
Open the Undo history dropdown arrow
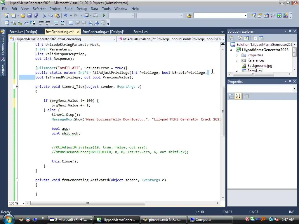[x=71, y=15]
